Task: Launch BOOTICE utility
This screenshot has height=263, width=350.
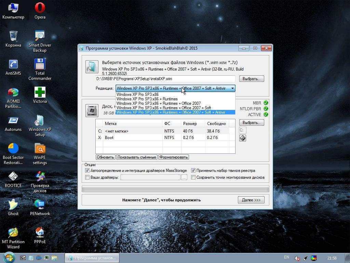Action: pos(13,179)
